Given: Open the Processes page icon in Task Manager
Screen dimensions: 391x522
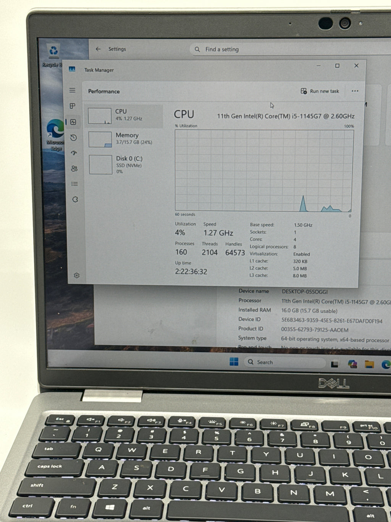Looking at the screenshot, I should click(x=73, y=106).
